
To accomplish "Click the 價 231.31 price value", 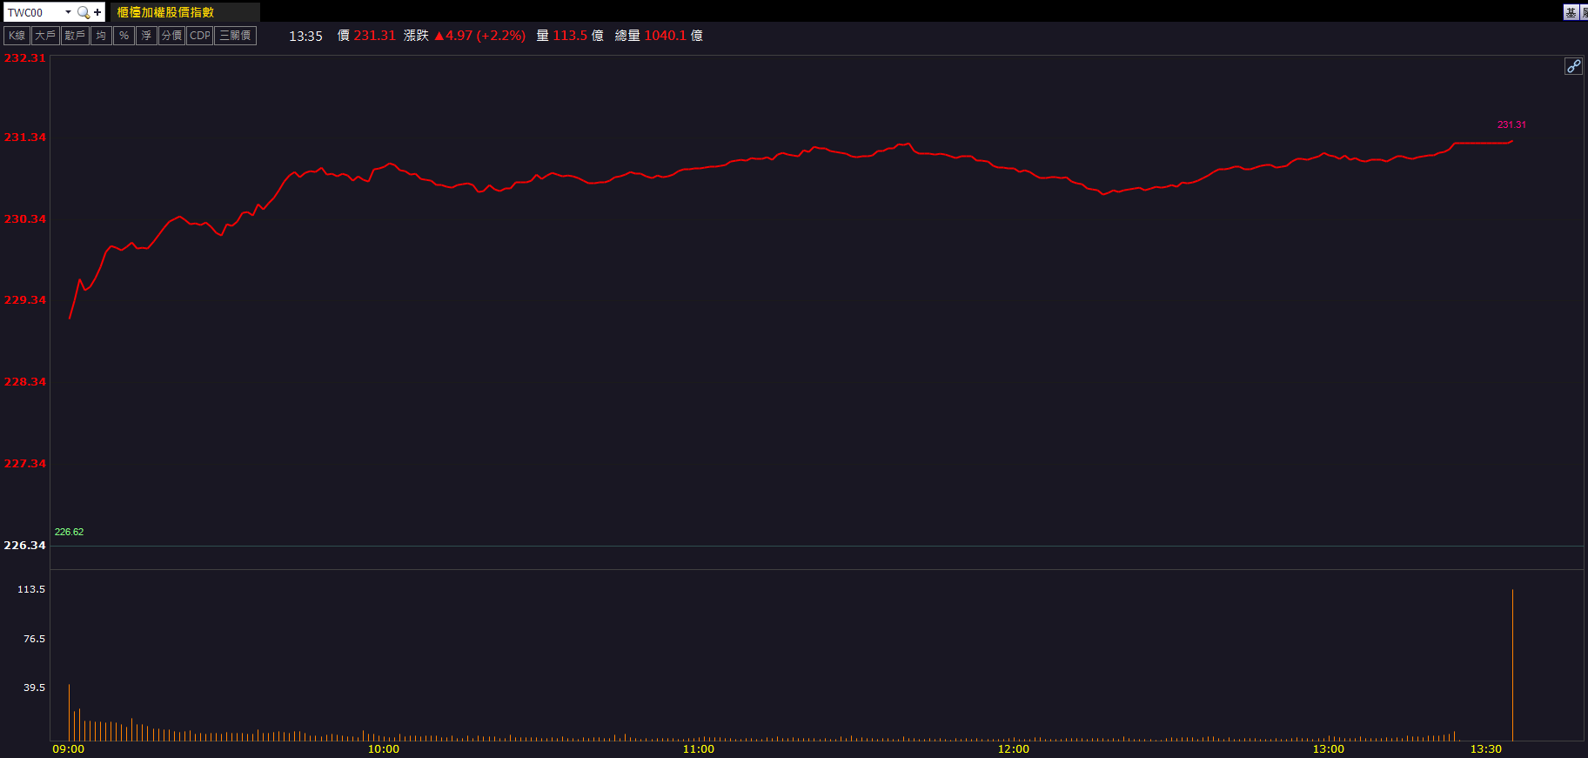I will 366,36.
